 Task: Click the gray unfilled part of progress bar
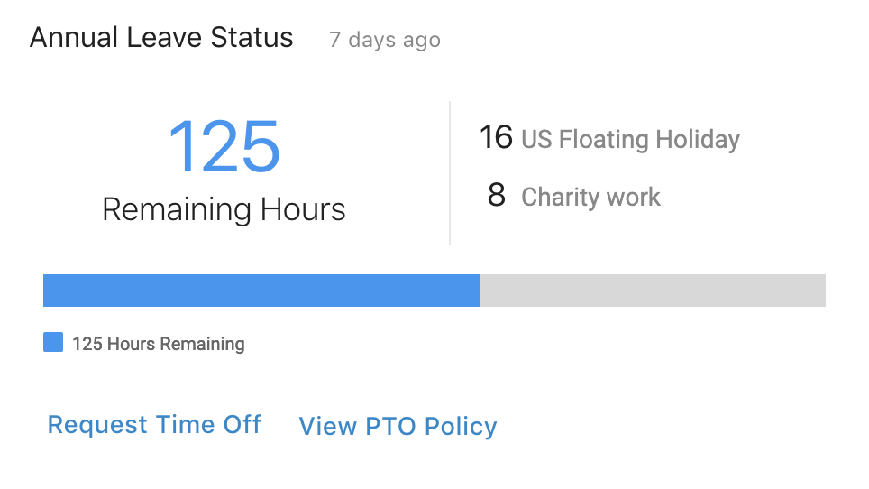pyautogui.click(x=653, y=291)
